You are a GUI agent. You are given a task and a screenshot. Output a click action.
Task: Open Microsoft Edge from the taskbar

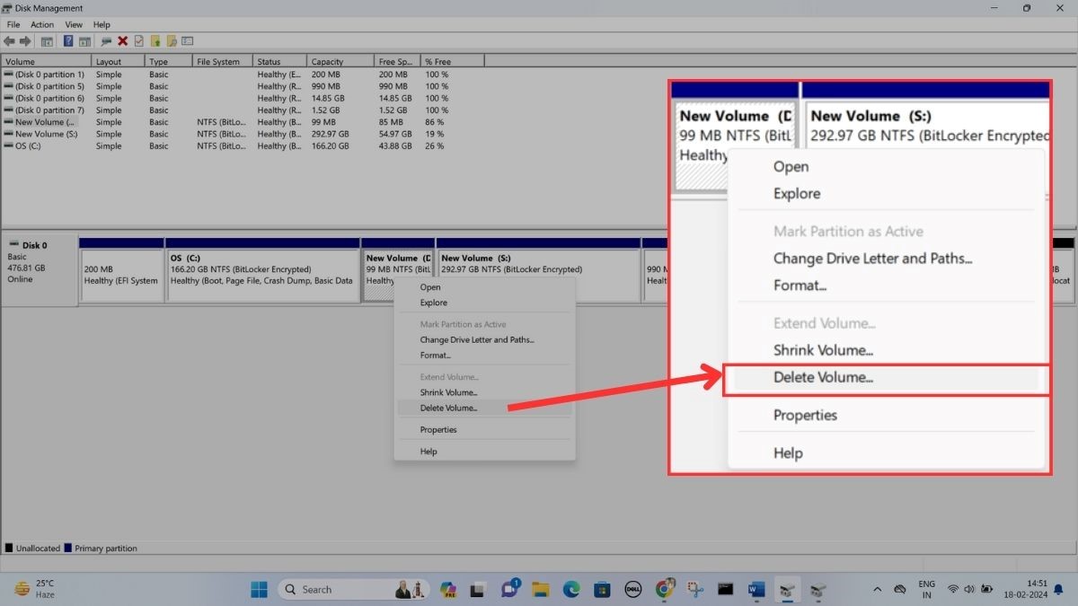[571, 589]
